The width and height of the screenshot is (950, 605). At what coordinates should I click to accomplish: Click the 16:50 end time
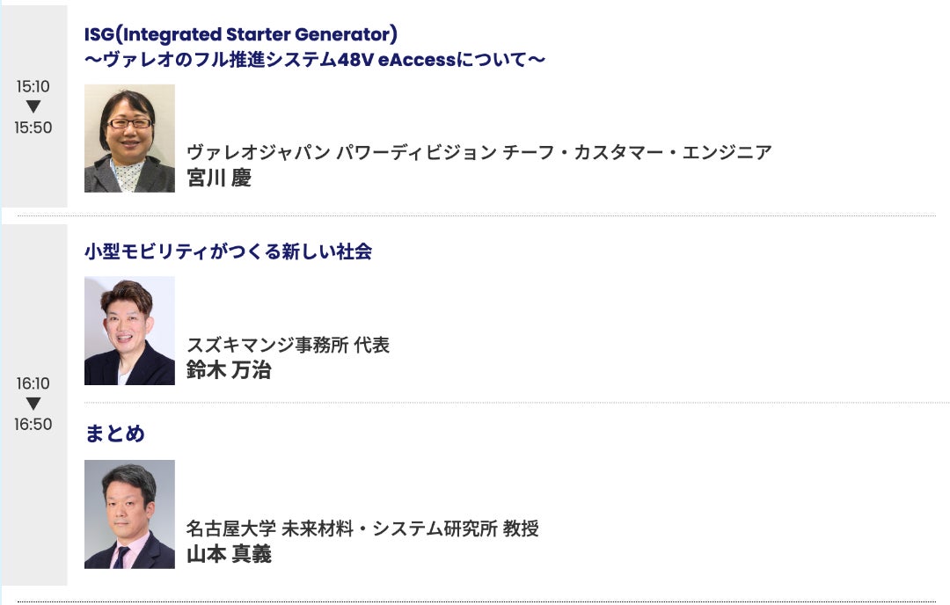33,424
